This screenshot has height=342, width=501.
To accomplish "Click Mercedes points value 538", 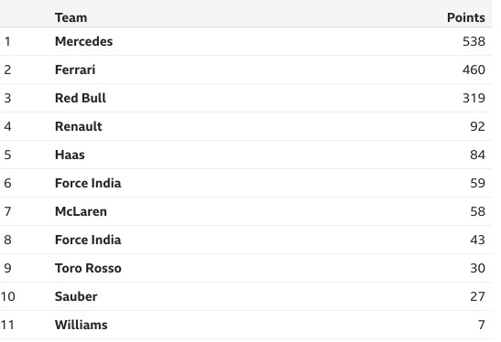I will [474, 41].
